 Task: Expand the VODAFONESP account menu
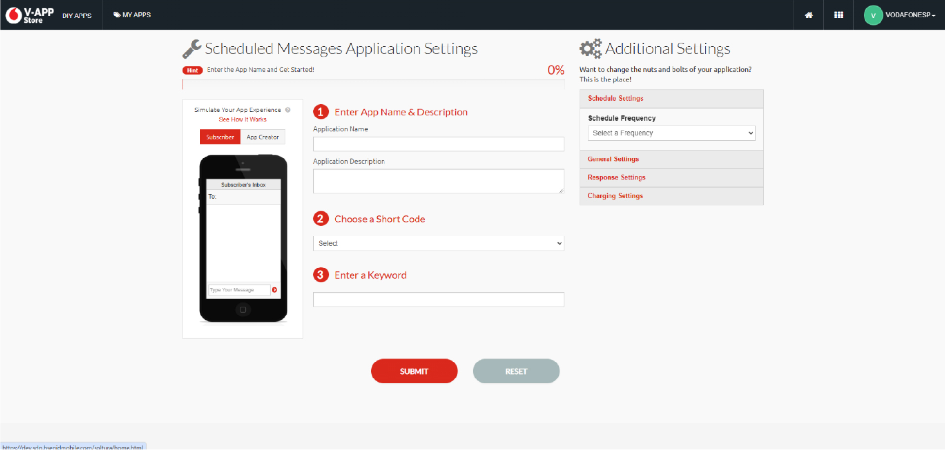click(910, 15)
